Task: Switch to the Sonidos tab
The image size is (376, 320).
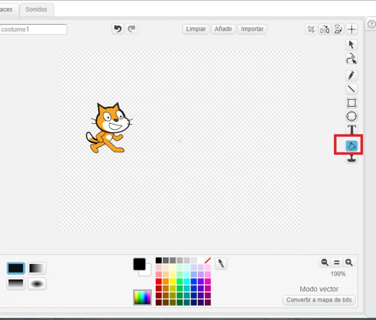Action: click(x=36, y=10)
